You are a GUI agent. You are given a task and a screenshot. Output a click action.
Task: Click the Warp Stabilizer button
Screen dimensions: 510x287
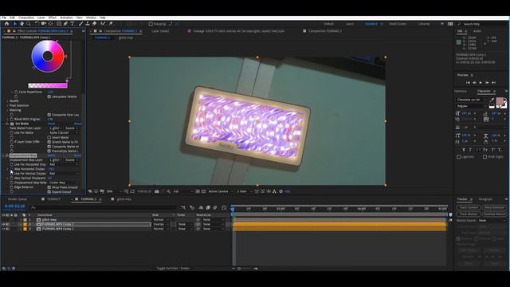click(x=494, y=207)
